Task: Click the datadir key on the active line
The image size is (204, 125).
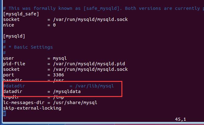Action: 13,91
